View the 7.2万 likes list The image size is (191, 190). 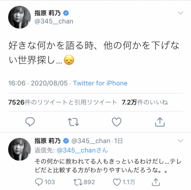tap(145, 102)
